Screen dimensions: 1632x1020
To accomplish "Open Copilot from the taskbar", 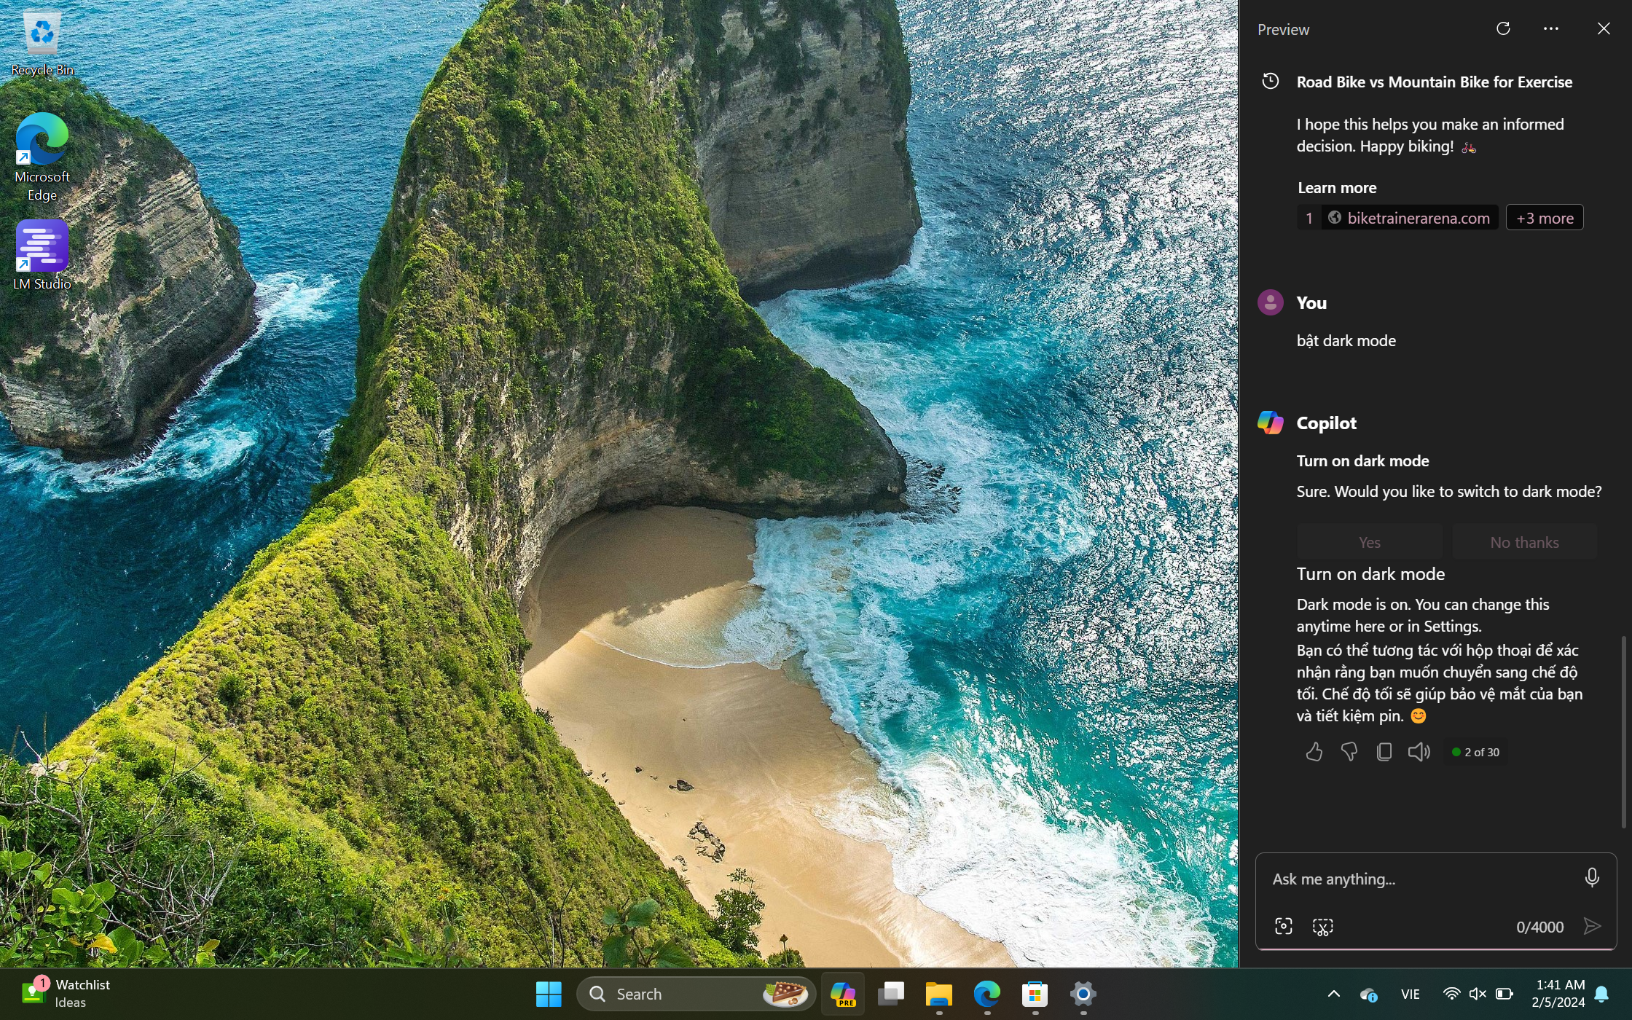I will [x=843, y=994].
